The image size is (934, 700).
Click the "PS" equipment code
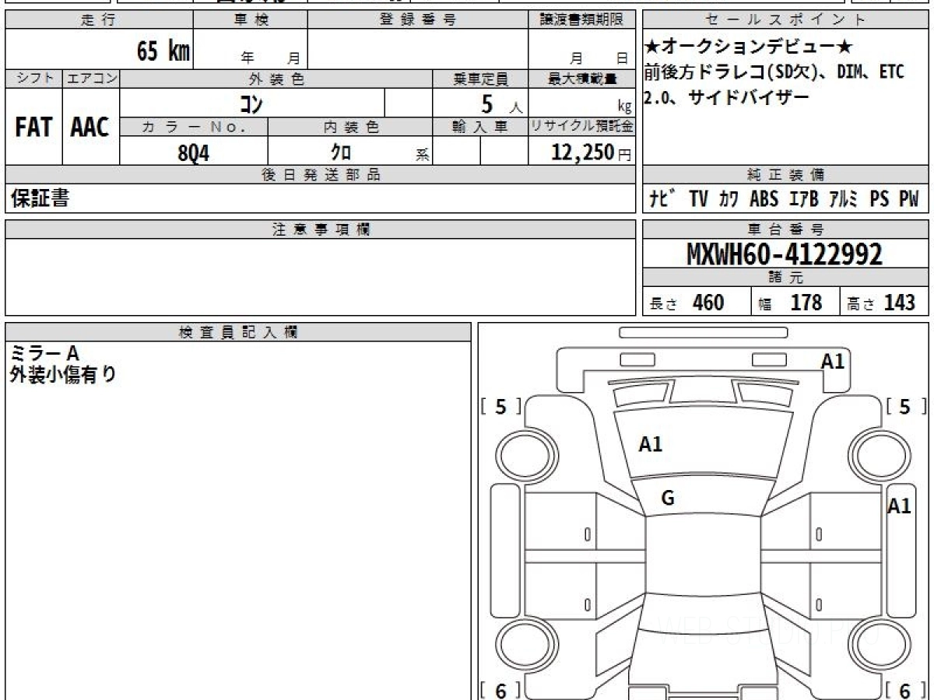[x=880, y=199]
